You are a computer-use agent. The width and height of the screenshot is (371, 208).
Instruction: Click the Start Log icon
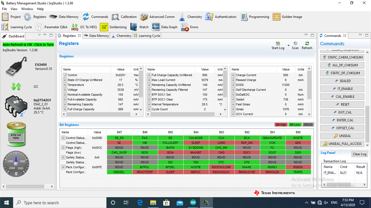click(x=278, y=44)
